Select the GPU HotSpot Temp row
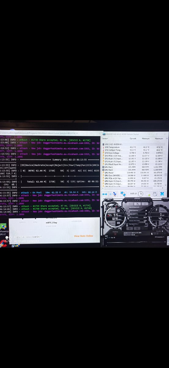This screenshot has width=169, height=368. tap(133, 150)
